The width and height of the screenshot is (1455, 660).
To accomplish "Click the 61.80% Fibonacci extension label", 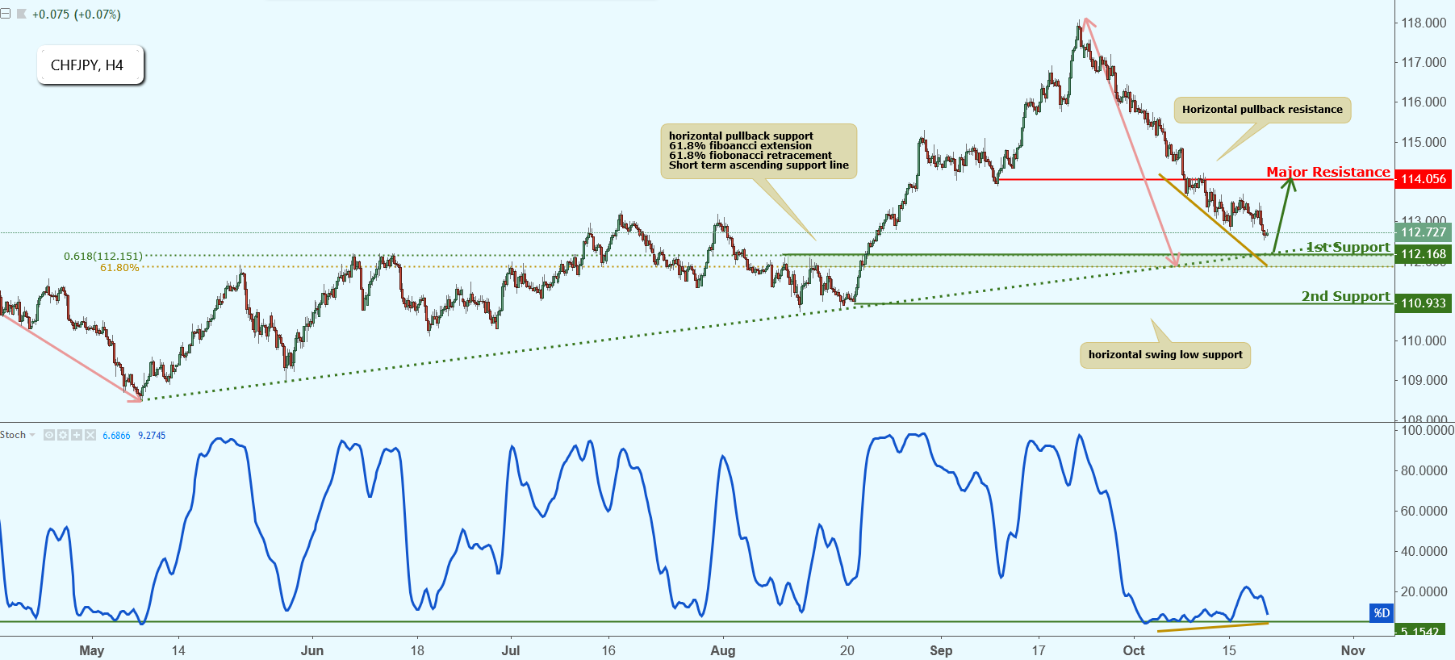I will pos(119,268).
